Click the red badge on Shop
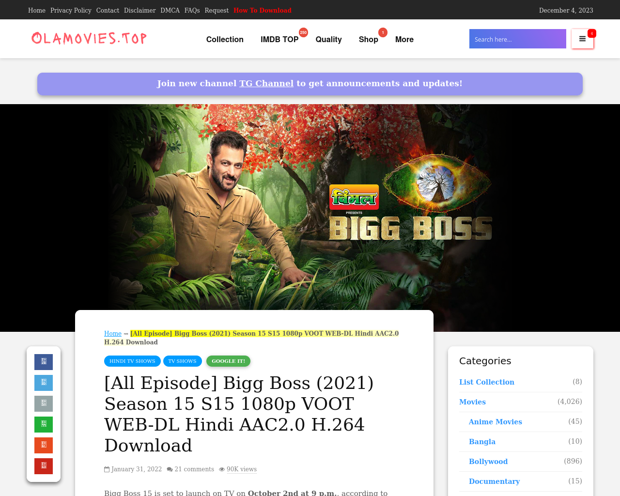Image resolution: width=620 pixels, height=496 pixels. (x=383, y=32)
